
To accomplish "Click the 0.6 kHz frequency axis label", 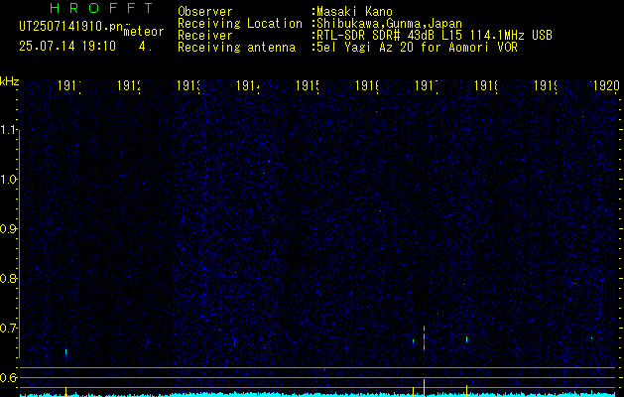I will 8,377.
